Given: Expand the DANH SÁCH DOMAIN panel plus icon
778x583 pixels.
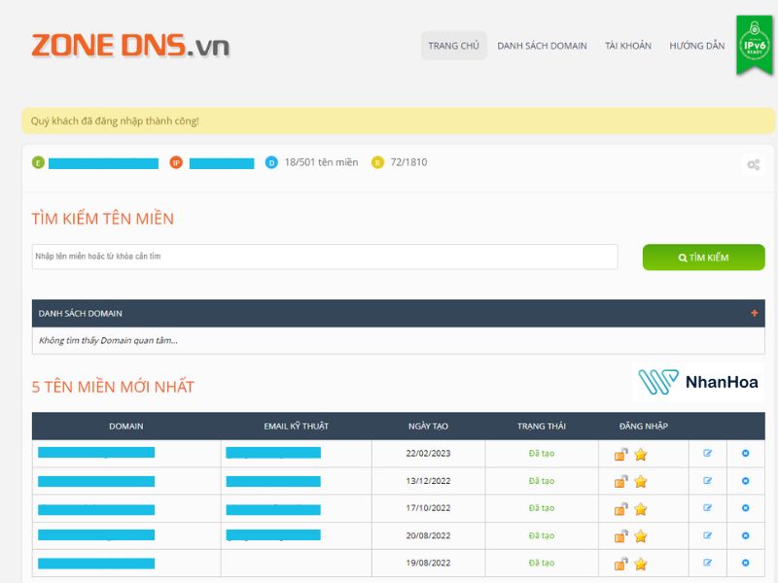Looking at the screenshot, I should point(755,313).
